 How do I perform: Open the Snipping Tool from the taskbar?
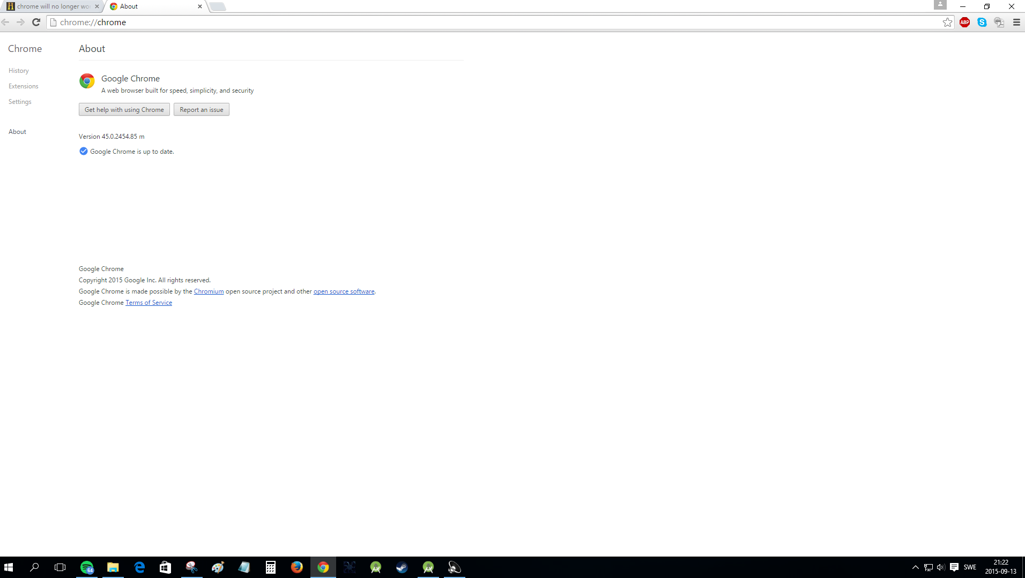click(x=192, y=567)
